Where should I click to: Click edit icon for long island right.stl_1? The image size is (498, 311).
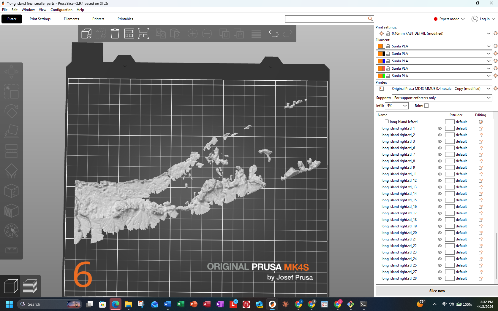point(480,128)
